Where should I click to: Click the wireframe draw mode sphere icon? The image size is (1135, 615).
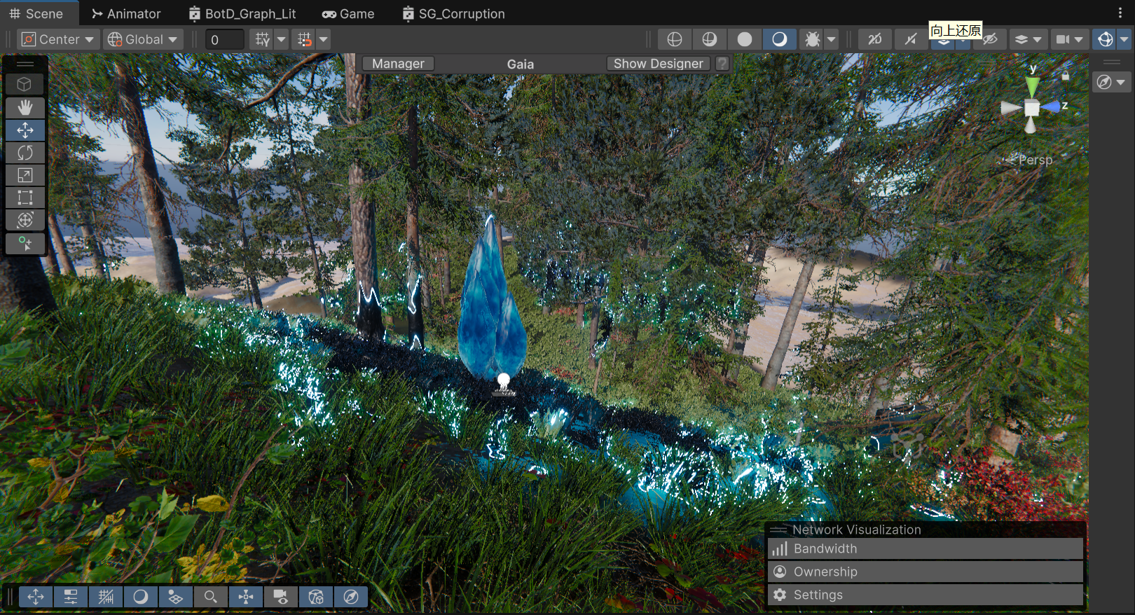click(675, 39)
